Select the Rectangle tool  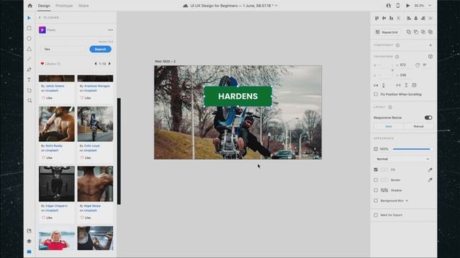click(29, 29)
